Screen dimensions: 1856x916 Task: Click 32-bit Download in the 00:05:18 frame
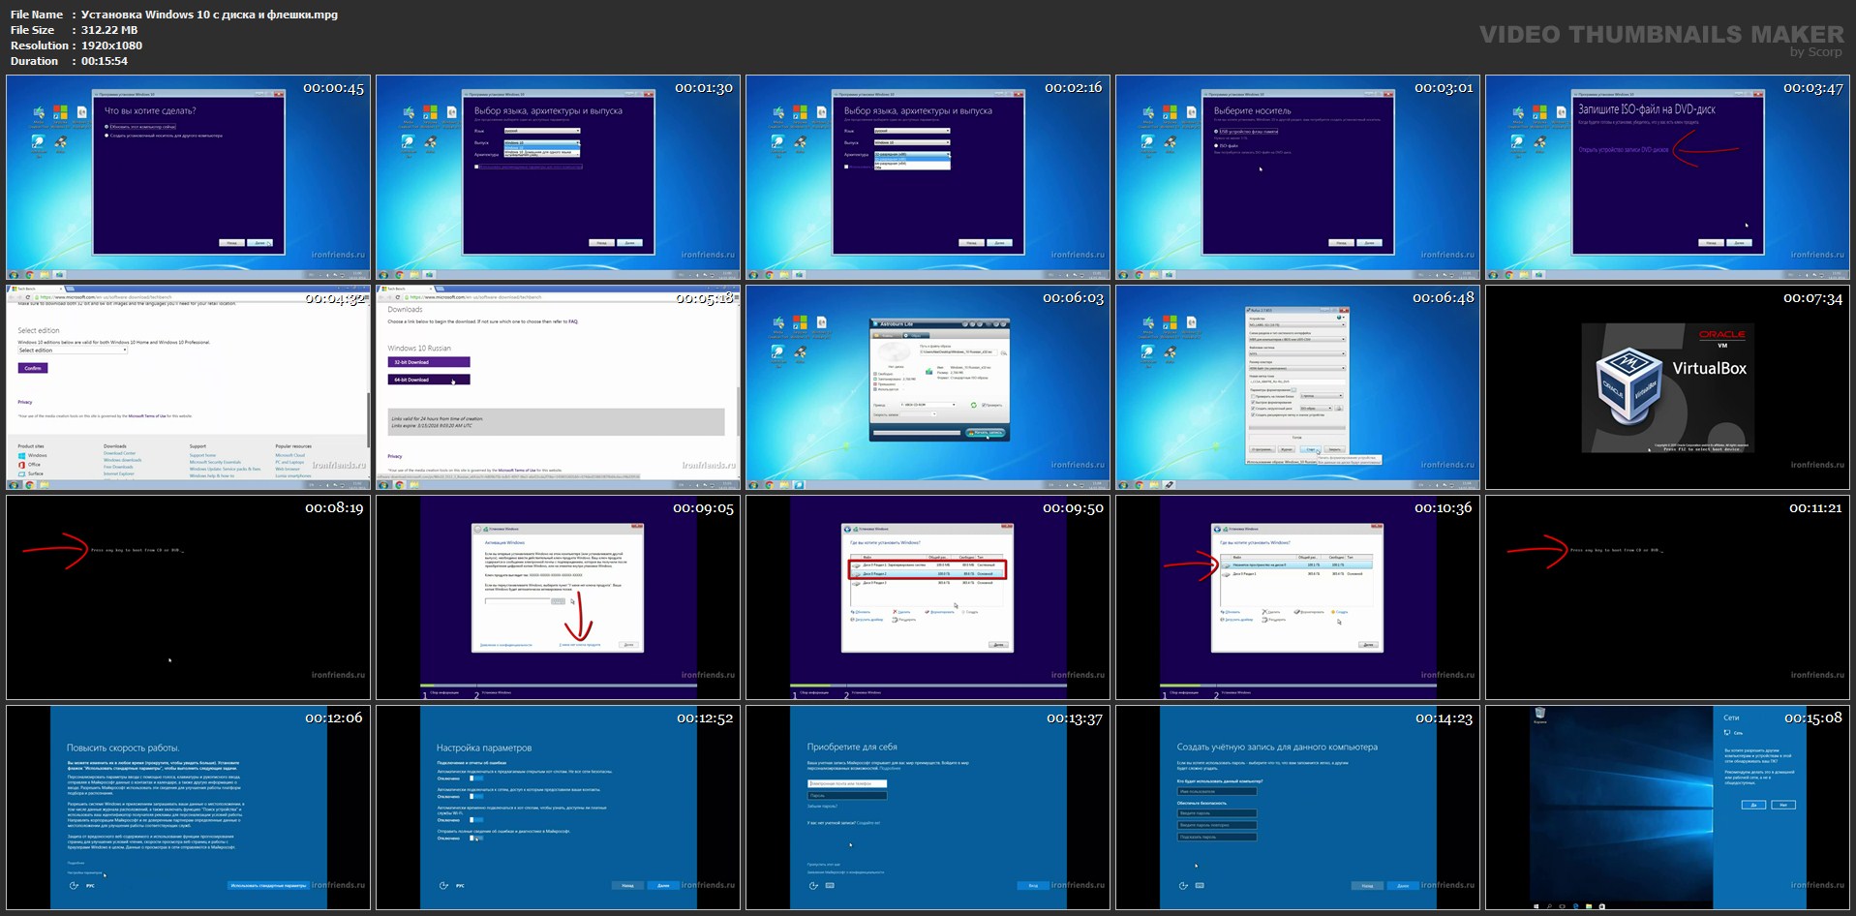pos(429,362)
